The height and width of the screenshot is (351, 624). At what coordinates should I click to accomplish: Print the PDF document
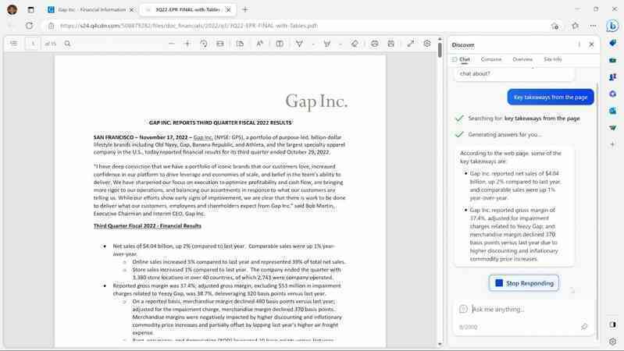point(375,44)
